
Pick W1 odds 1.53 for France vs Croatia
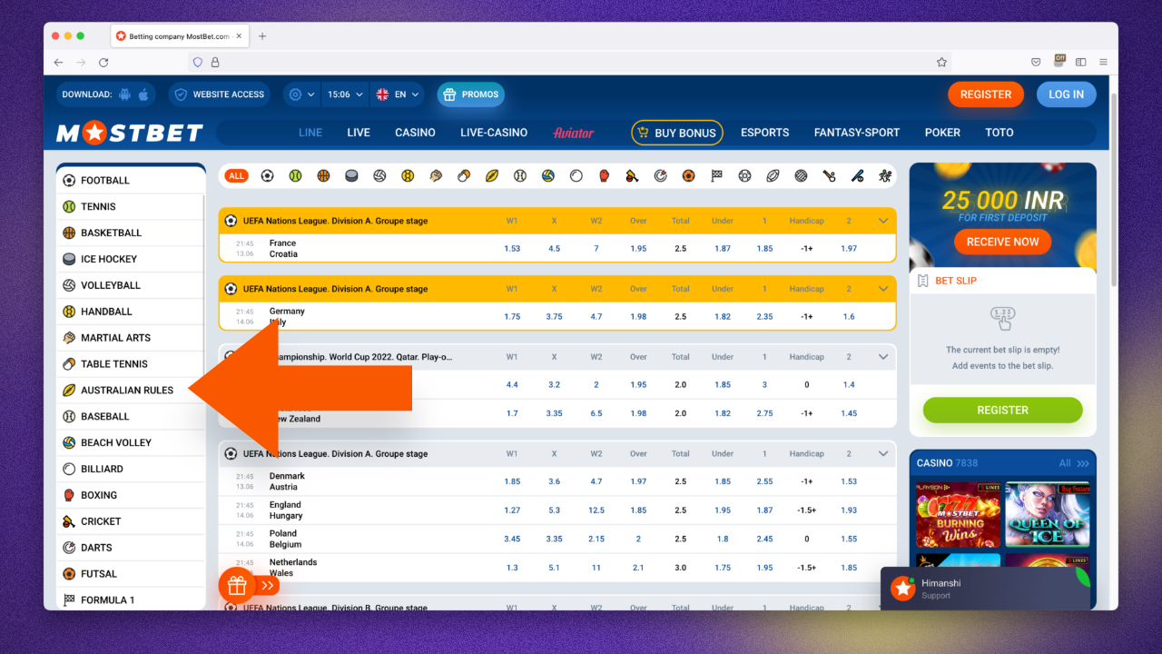pyautogui.click(x=512, y=249)
